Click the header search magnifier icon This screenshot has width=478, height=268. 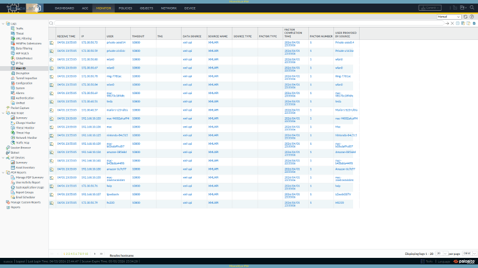coord(472,8)
